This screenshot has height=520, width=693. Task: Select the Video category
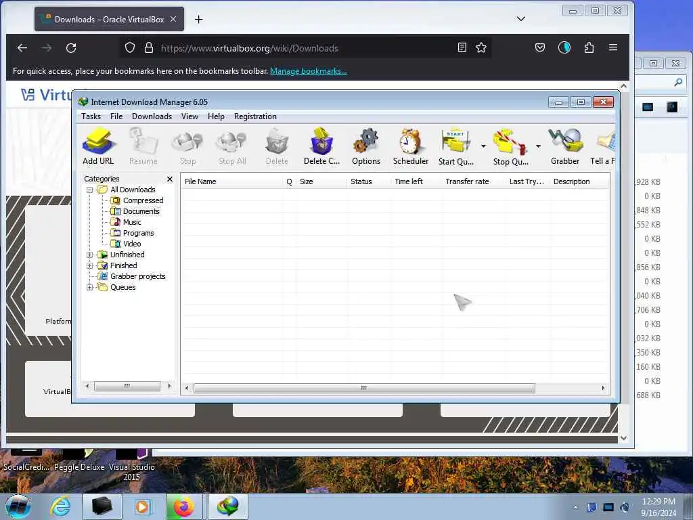click(x=132, y=244)
